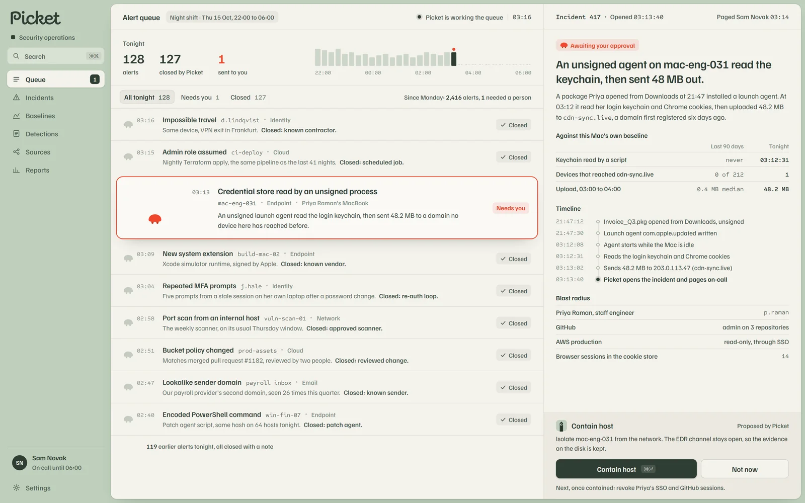Click the Detections document icon
This screenshot has height=503, width=805.
click(x=16, y=134)
